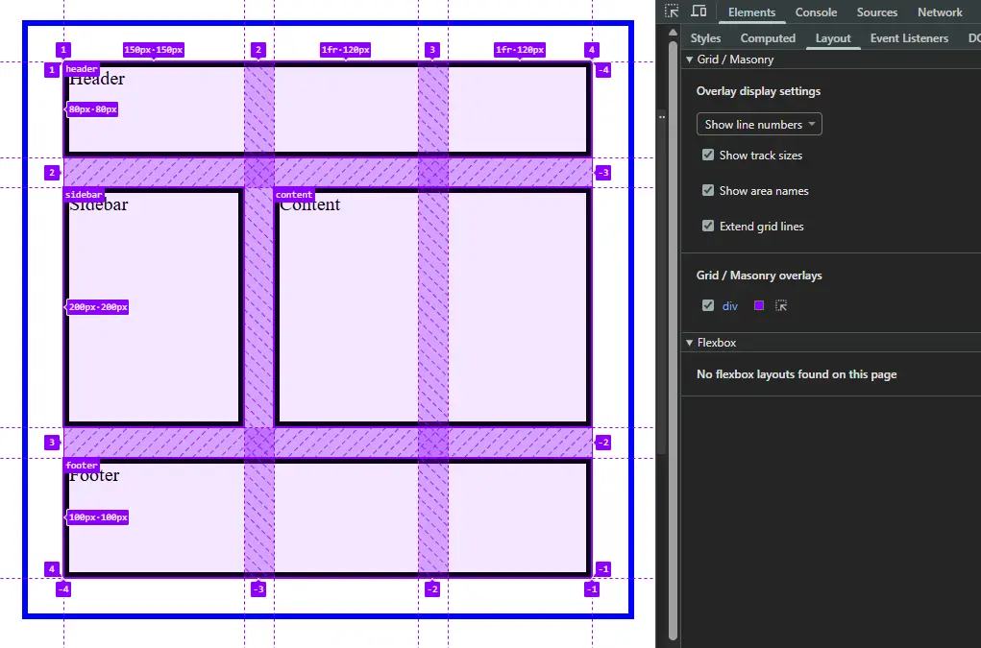Click the div element link in overlays
This screenshot has width=981, height=648.
pos(730,306)
